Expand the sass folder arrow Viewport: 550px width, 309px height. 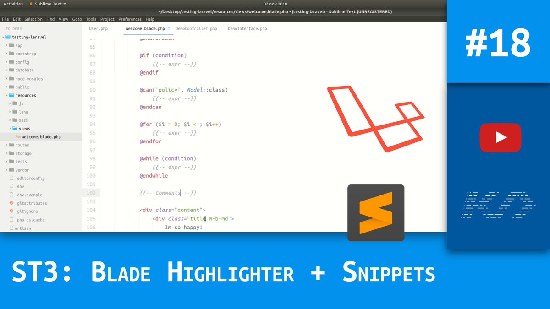click(10, 120)
